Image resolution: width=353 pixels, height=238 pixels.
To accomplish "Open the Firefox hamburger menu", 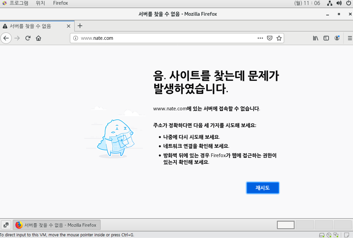I will coord(350,38).
